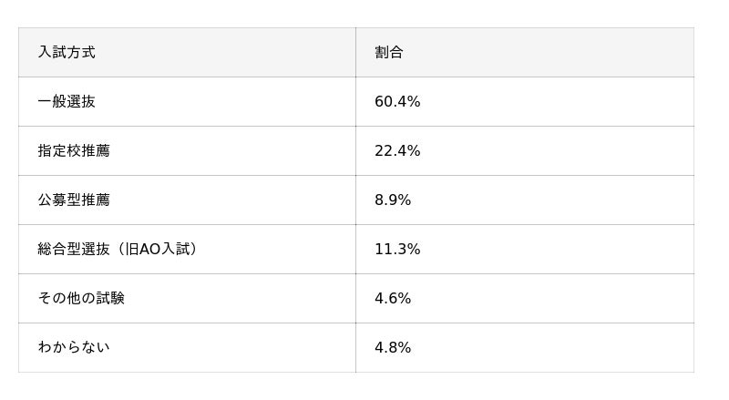
Task: Select the 一般選抜 cell
Action: [x=67, y=102]
